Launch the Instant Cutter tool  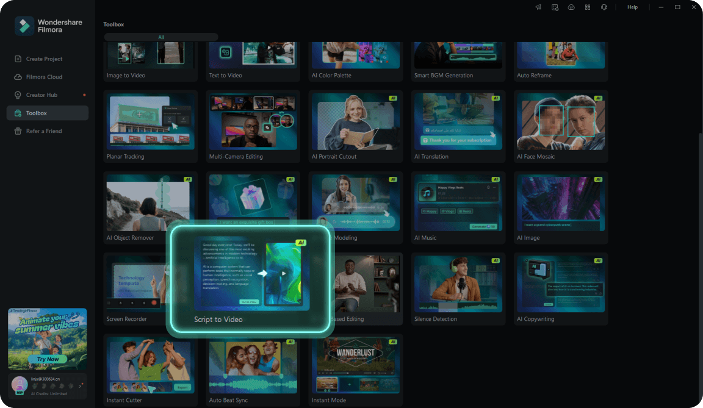[150, 370]
